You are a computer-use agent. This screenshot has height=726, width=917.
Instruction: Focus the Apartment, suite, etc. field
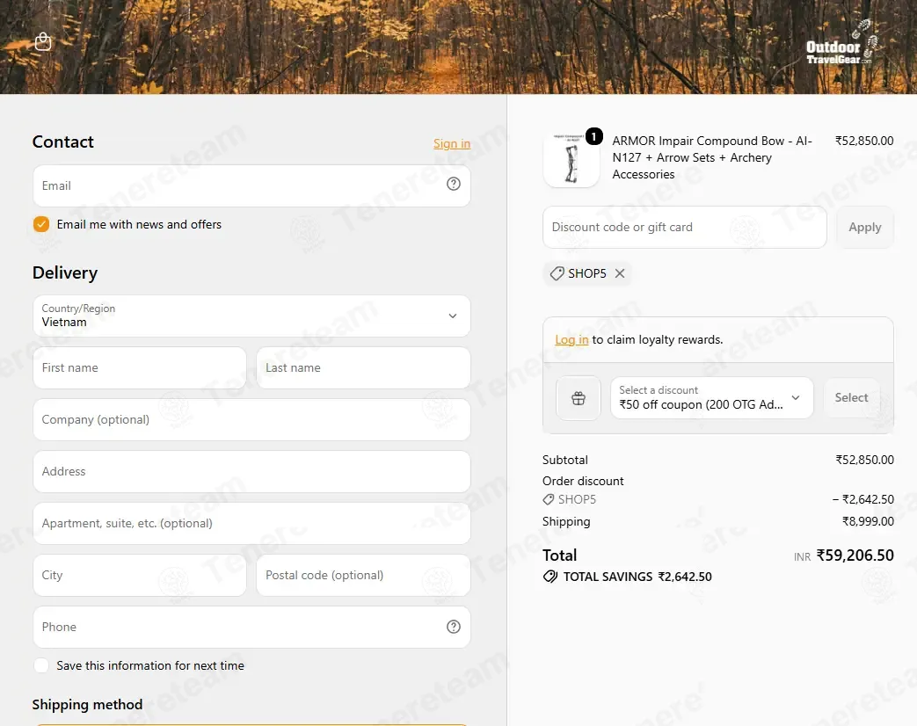click(251, 523)
